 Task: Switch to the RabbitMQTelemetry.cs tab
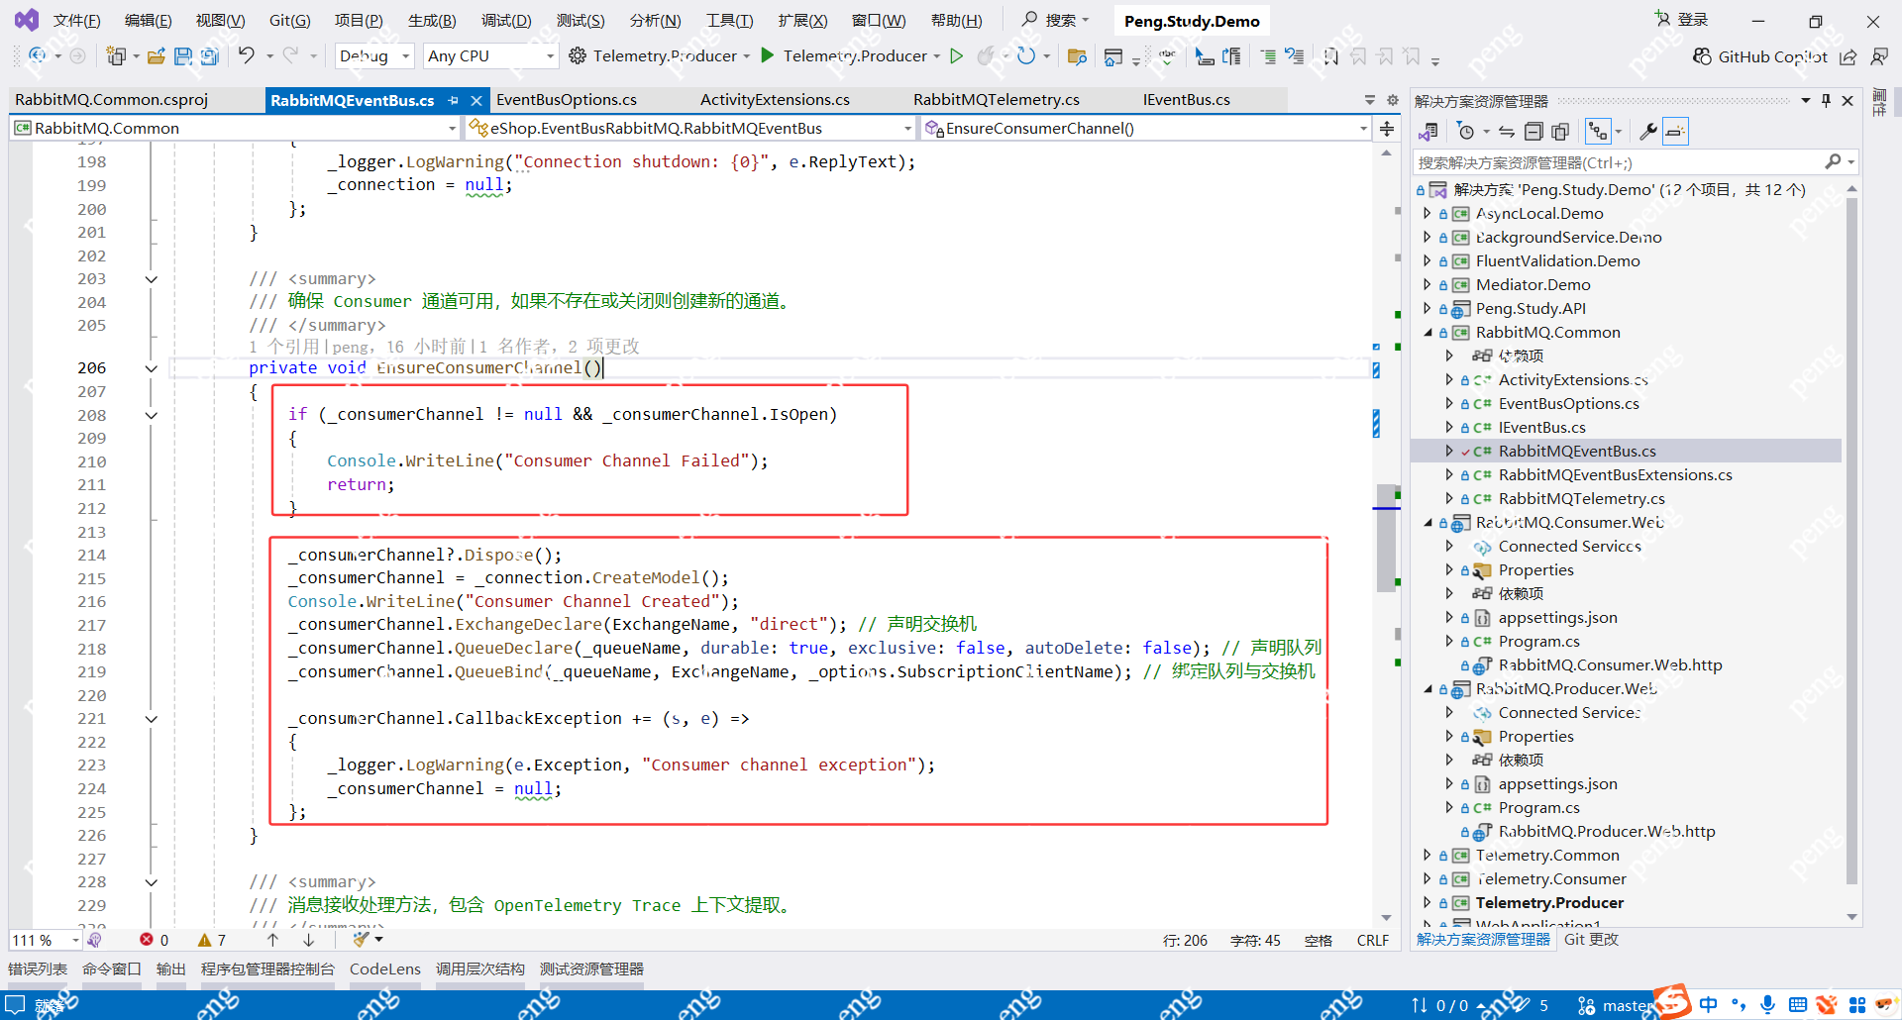pos(997,100)
